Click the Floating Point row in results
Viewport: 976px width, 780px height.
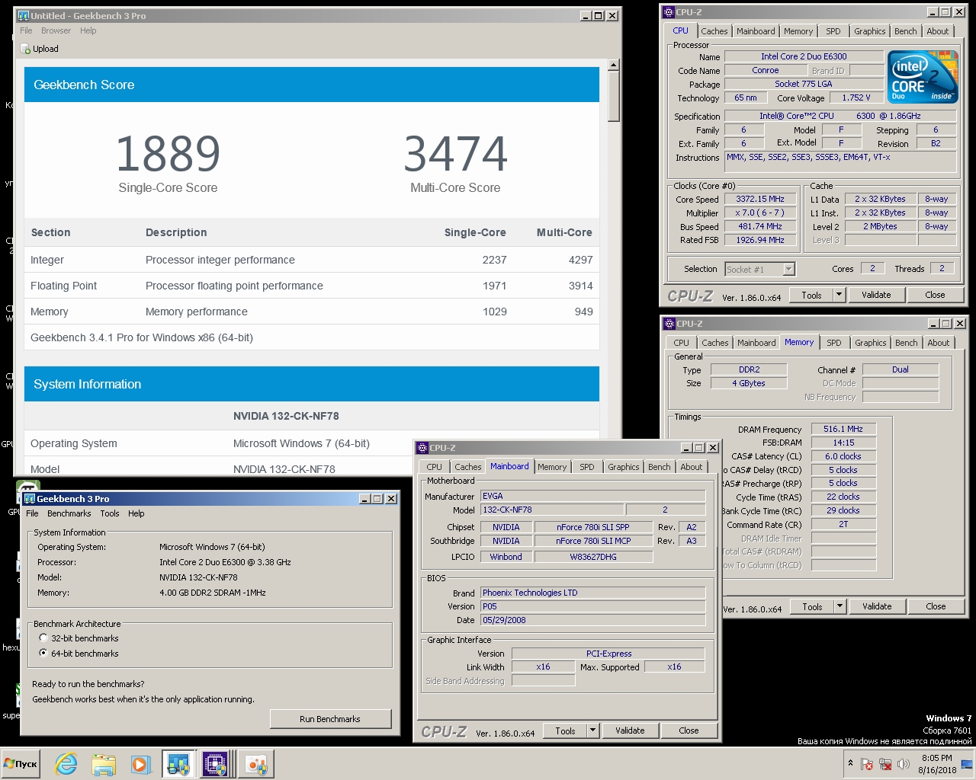pyautogui.click(x=311, y=286)
